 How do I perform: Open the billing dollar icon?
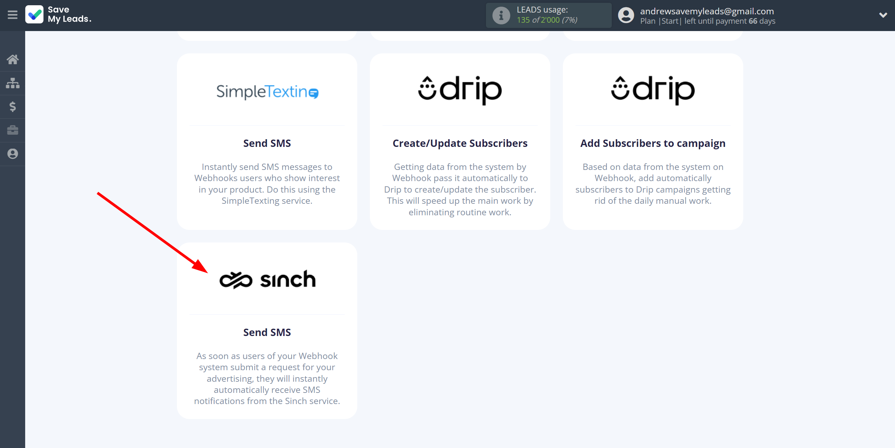tap(13, 107)
